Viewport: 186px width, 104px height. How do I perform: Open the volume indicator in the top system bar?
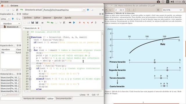tap(172, 2)
